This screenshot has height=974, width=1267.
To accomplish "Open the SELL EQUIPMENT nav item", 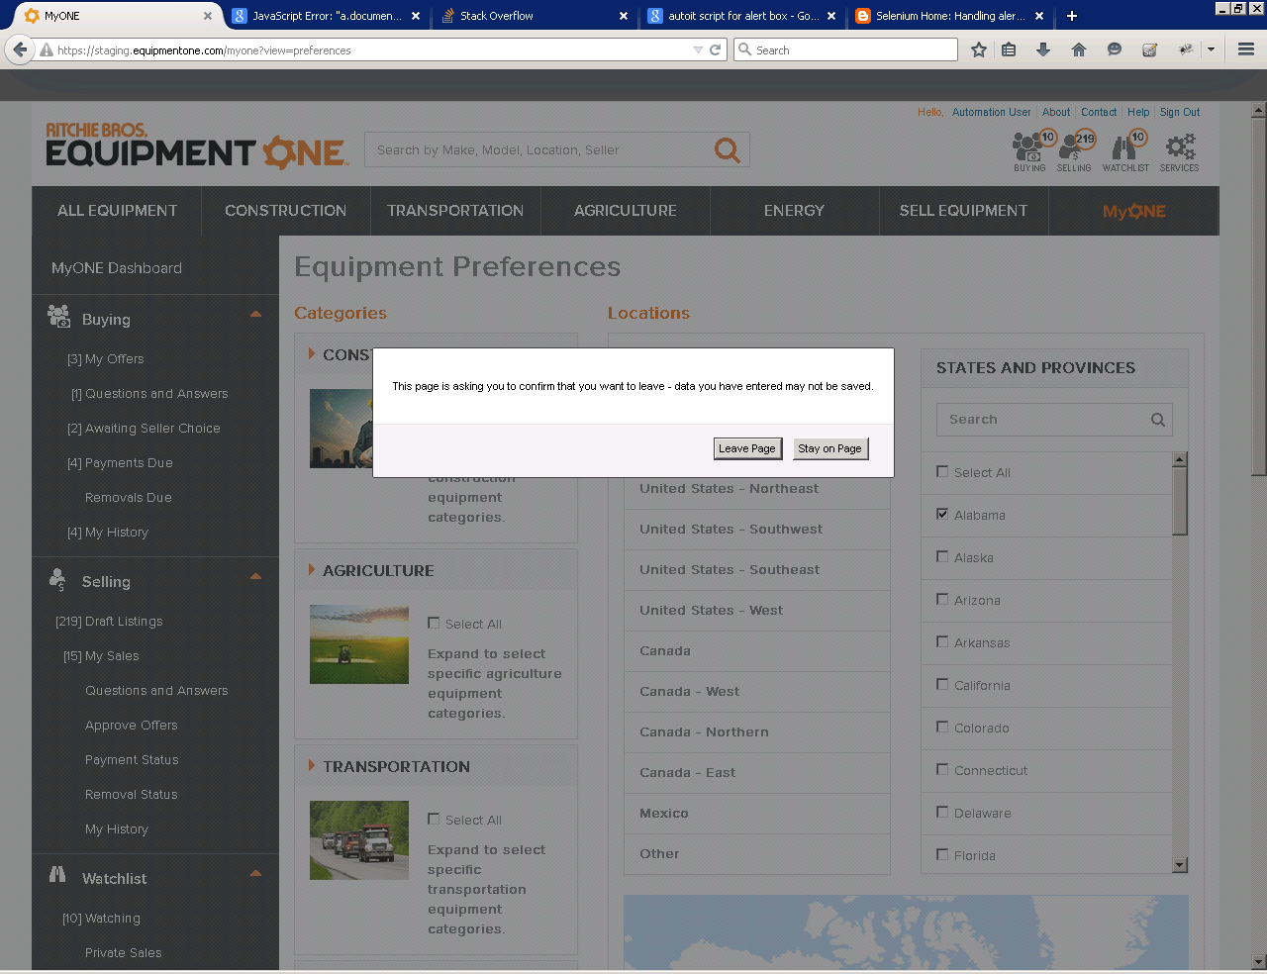I will pyautogui.click(x=963, y=211).
